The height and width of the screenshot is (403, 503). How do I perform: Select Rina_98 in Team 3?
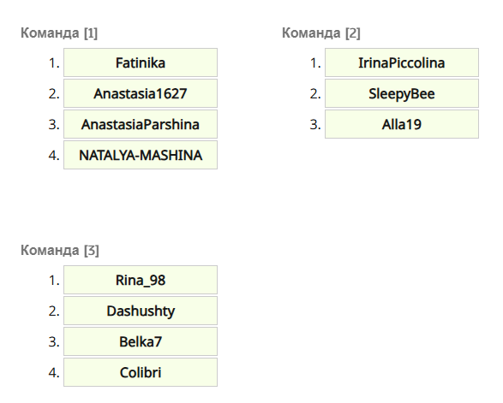(x=141, y=280)
